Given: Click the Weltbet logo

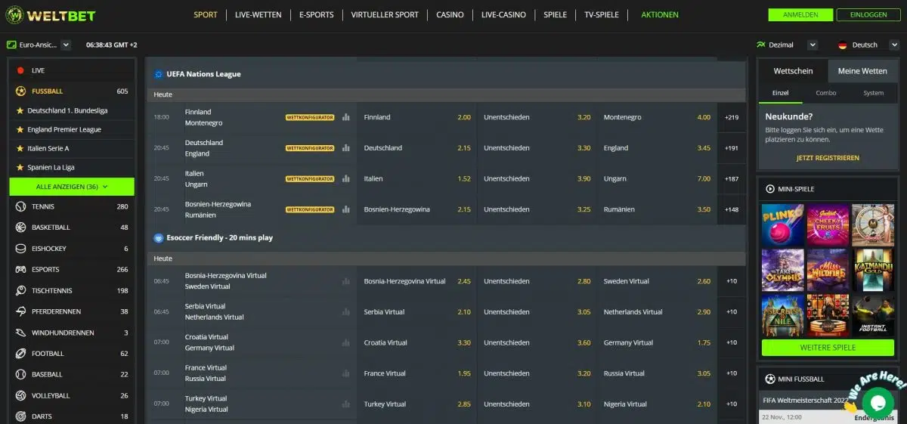Looking at the screenshot, I should tap(51, 15).
